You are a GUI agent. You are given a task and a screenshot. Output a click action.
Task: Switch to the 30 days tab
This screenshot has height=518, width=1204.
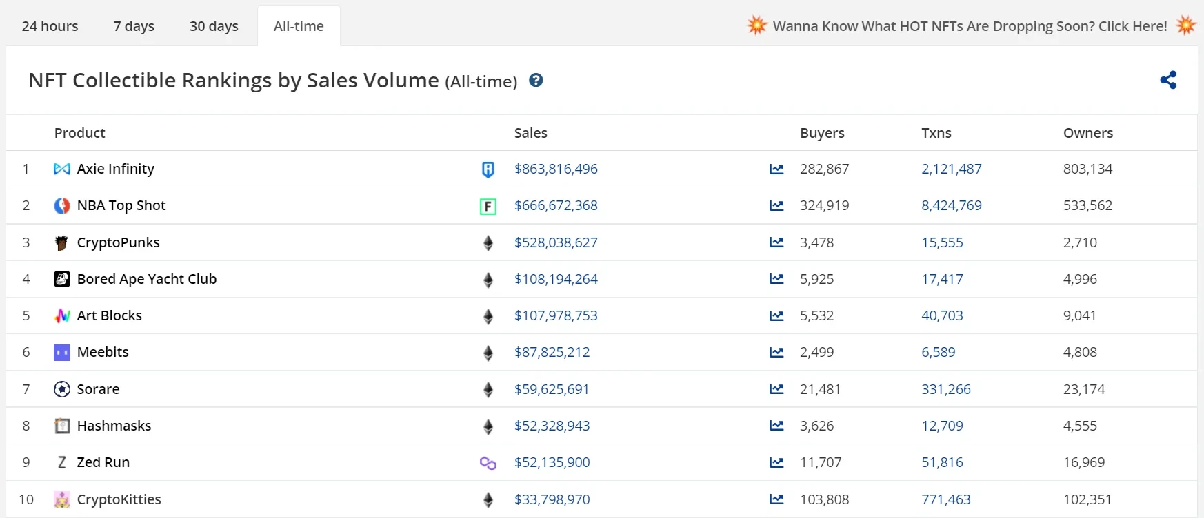(x=214, y=26)
